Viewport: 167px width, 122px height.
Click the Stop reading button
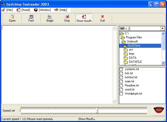67,18
